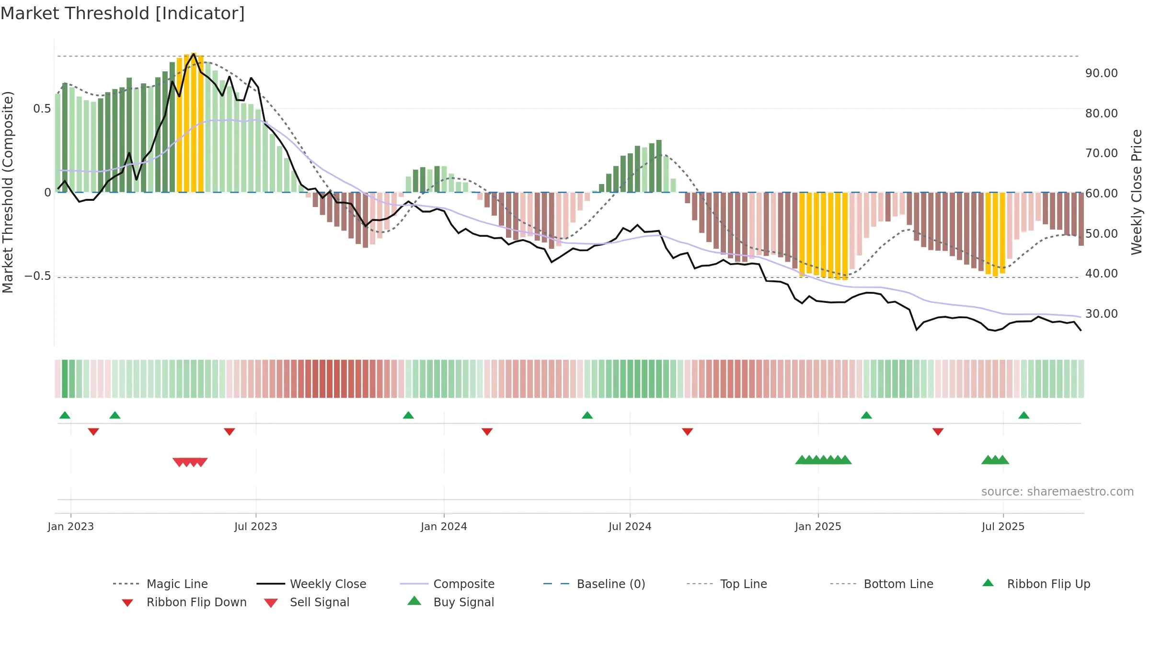Toggle the Composite legend entry
1150x647 pixels.
tap(447, 584)
